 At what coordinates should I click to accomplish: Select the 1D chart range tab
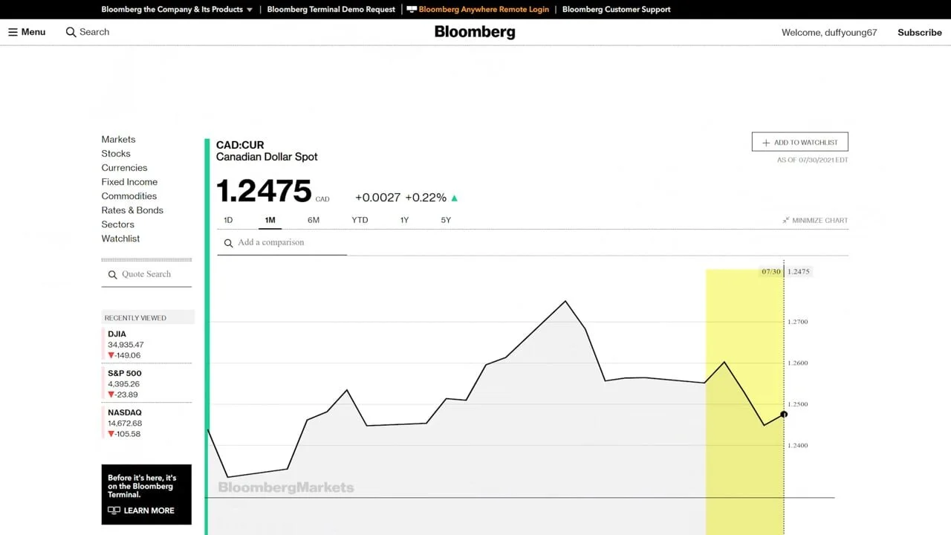pos(228,220)
